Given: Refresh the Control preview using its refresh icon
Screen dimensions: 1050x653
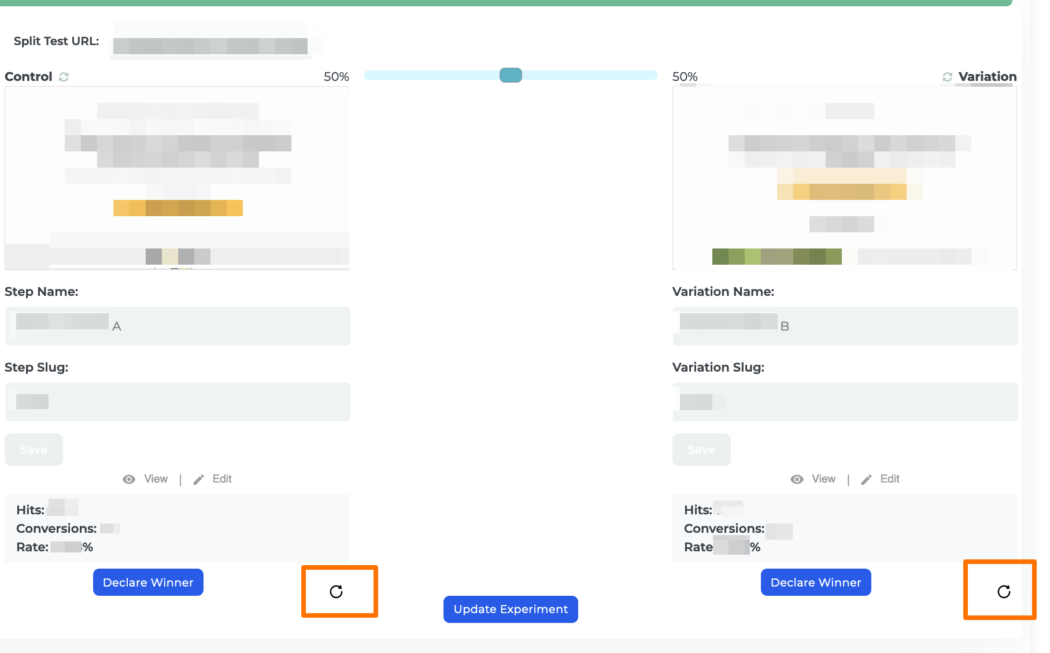Looking at the screenshot, I should [x=64, y=76].
